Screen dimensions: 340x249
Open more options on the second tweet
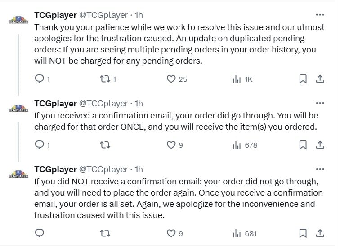(x=320, y=102)
